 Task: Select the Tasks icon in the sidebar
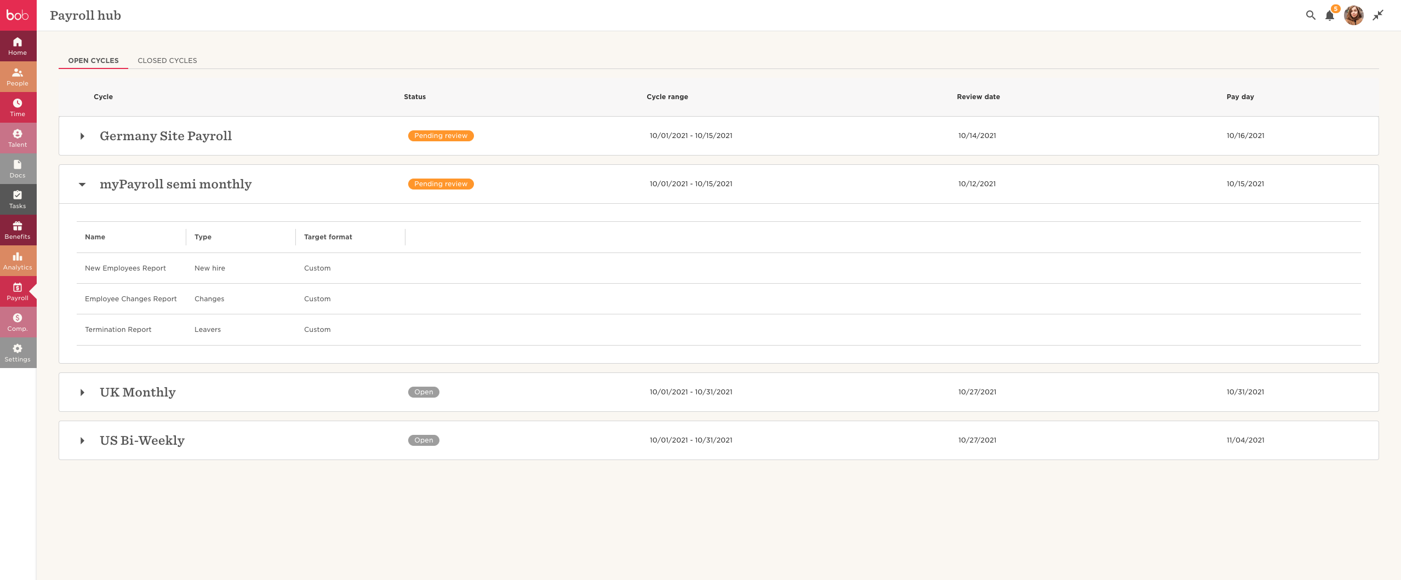pyautogui.click(x=18, y=199)
